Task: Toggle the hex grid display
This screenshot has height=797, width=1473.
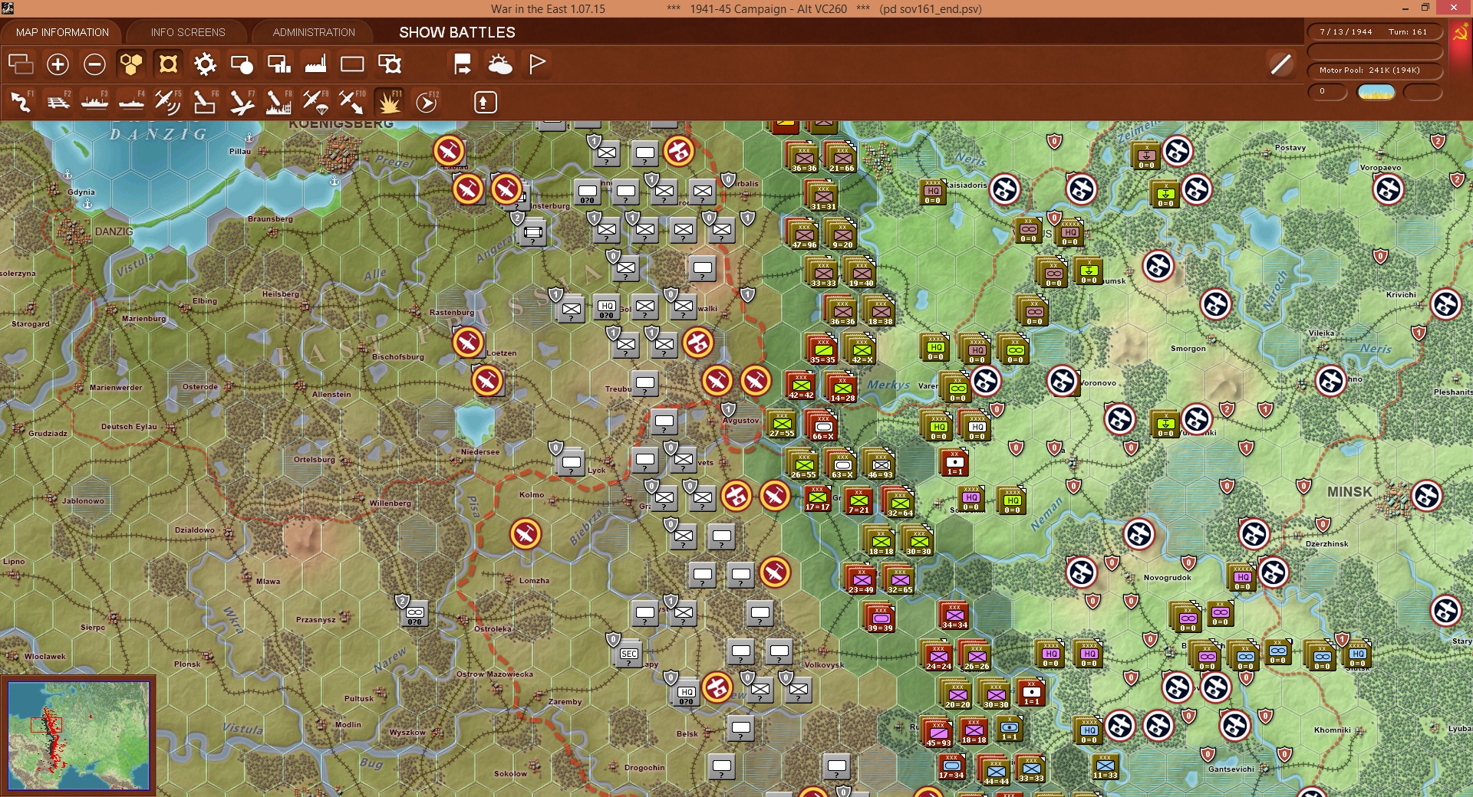Action: pyautogui.click(x=131, y=64)
